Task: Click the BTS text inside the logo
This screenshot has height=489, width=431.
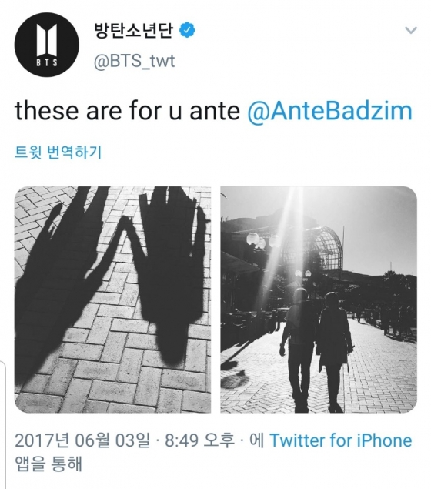Action: (47, 62)
